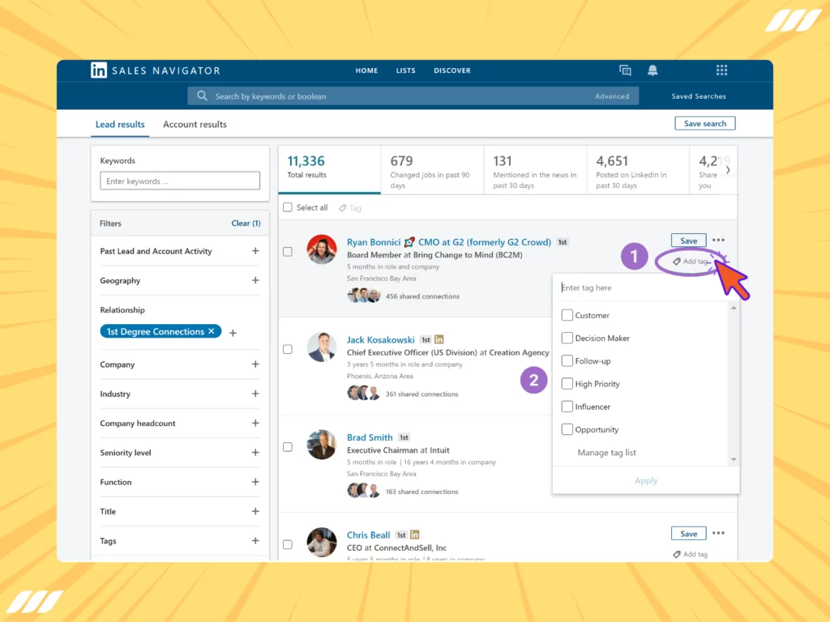Add another Relationship filter with plus icon
The width and height of the screenshot is (830, 622).
tap(233, 333)
